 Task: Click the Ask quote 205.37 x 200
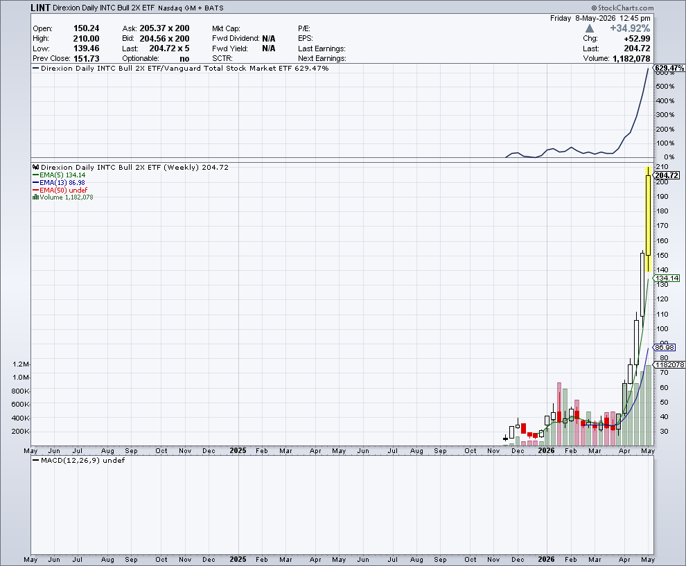pyautogui.click(x=164, y=28)
